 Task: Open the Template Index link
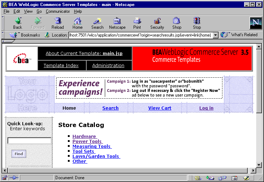61,65
